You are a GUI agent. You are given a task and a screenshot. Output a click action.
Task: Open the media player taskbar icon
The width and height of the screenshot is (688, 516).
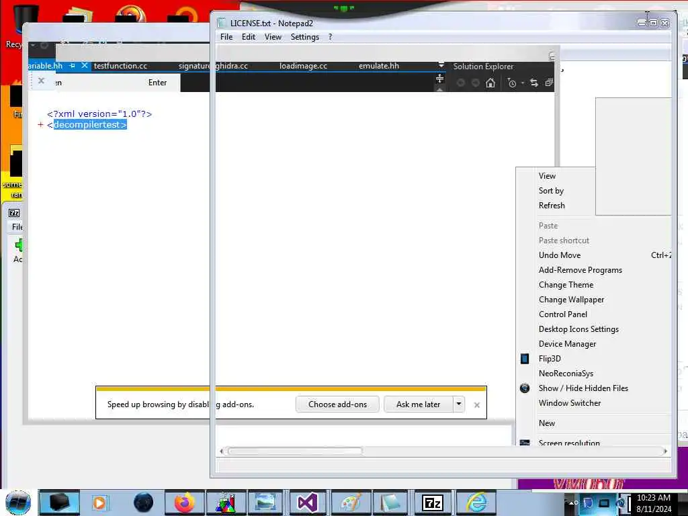(99, 503)
